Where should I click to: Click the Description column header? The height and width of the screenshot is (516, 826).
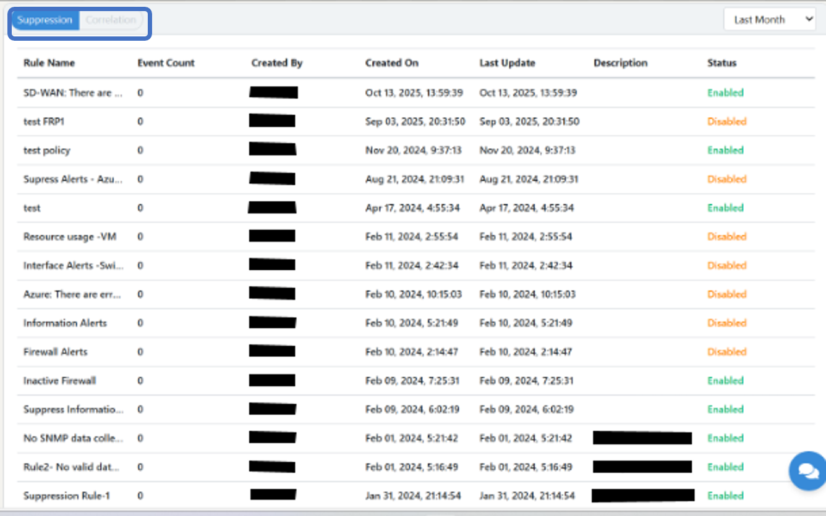tap(620, 63)
